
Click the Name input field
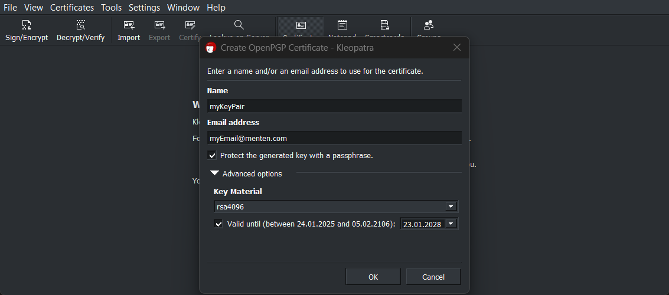(334, 106)
